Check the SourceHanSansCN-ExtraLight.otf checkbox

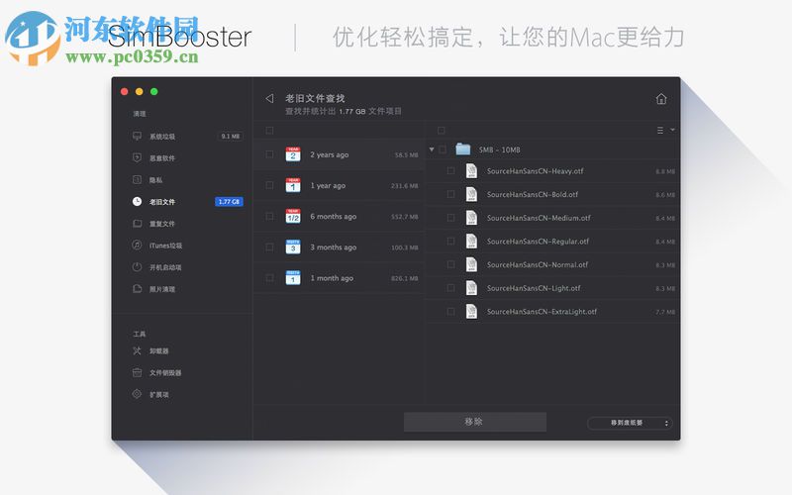tap(451, 312)
